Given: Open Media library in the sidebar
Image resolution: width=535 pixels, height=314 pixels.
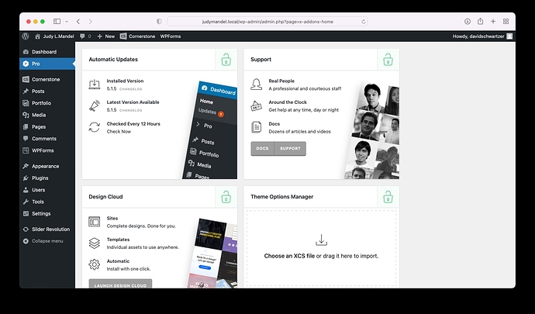Looking at the screenshot, I should 47,115.
